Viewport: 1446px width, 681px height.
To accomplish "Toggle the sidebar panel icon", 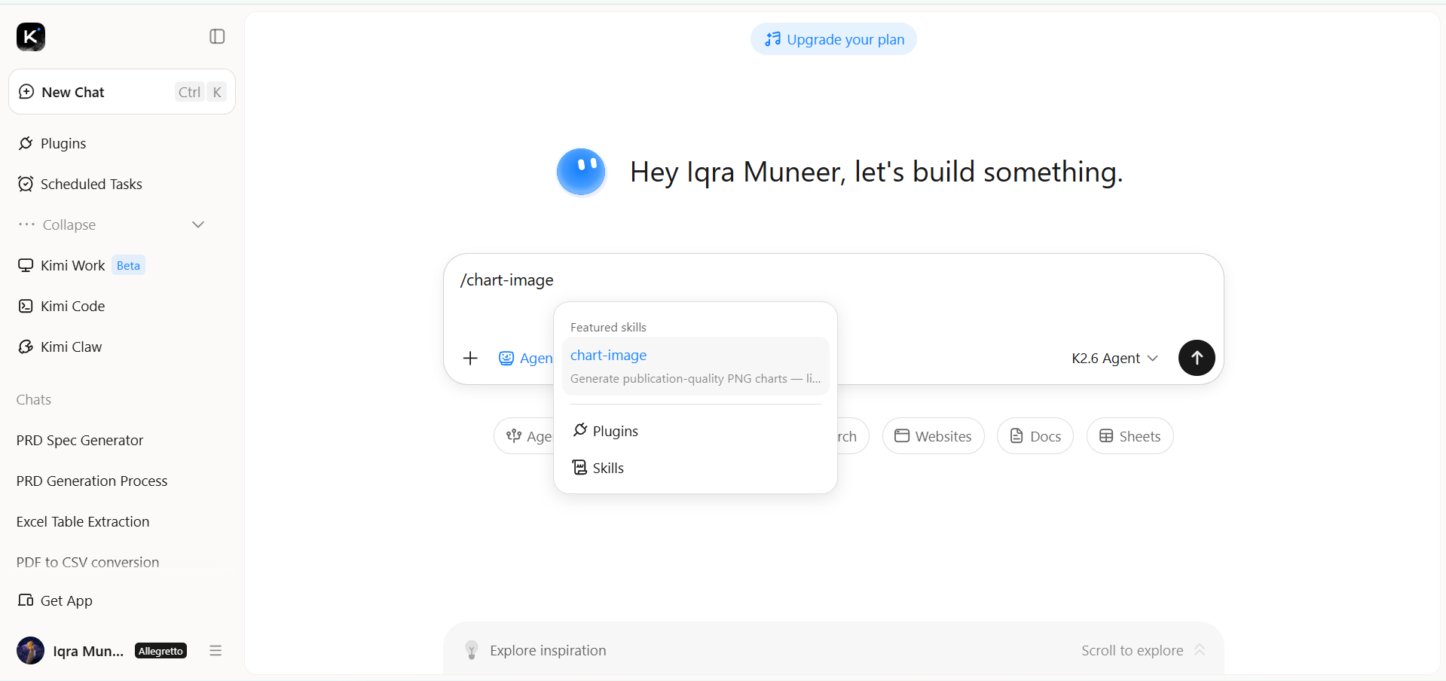I will [217, 36].
